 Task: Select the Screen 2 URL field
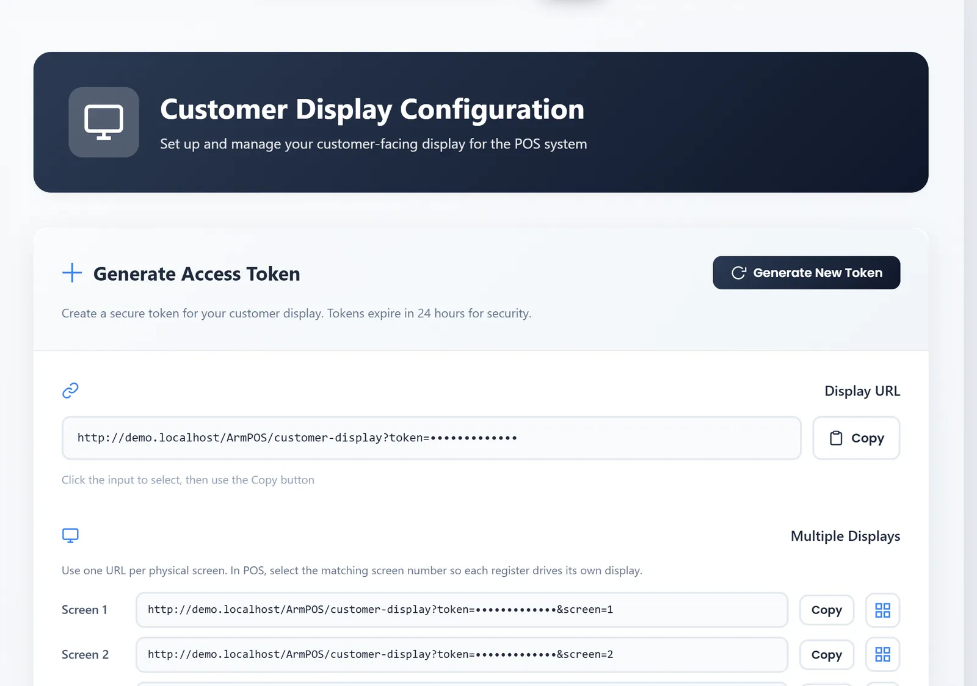point(462,654)
